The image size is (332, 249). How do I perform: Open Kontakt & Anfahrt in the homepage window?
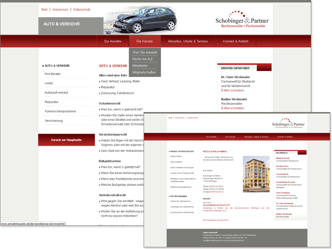click(285, 137)
